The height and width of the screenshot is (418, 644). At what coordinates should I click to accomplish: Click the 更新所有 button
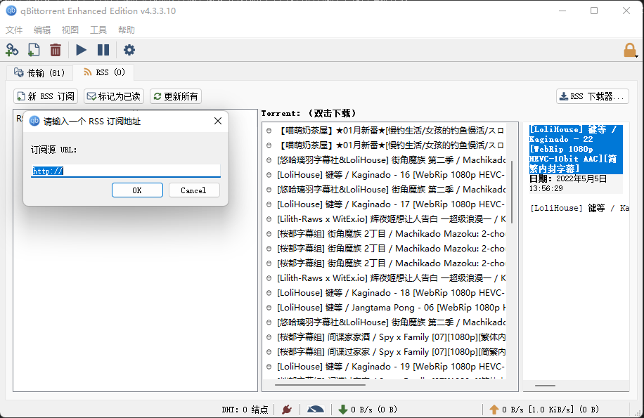tap(175, 96)
